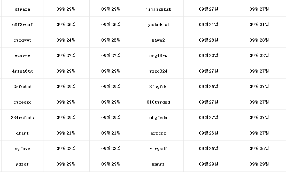Click the yudadssd entry
Image resolution: width=286 pixels, height=172 pixels.
coord(158,25)
